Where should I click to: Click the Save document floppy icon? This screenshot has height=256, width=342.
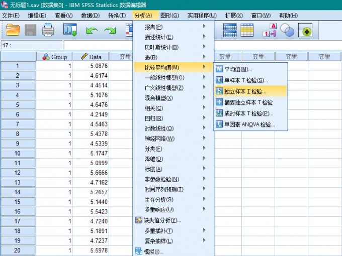click(30, 30)
